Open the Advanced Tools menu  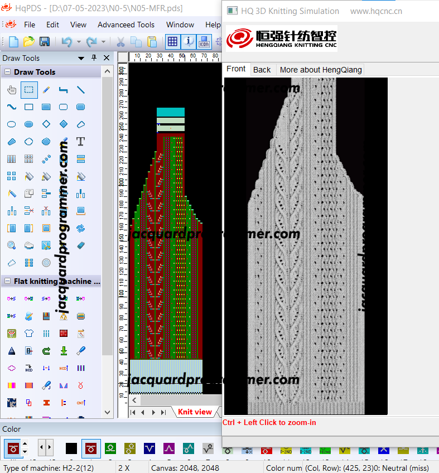coord(126,25)
